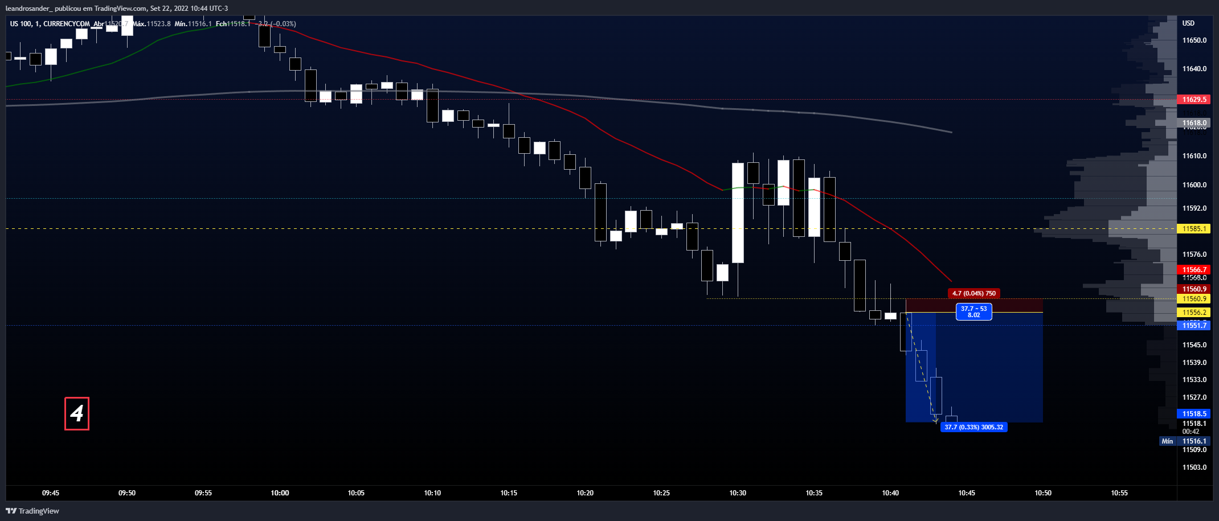
Task: Select the publisher header line 'leandrosander_ publicou em TradingView.com'
Action: click(76, 8)
